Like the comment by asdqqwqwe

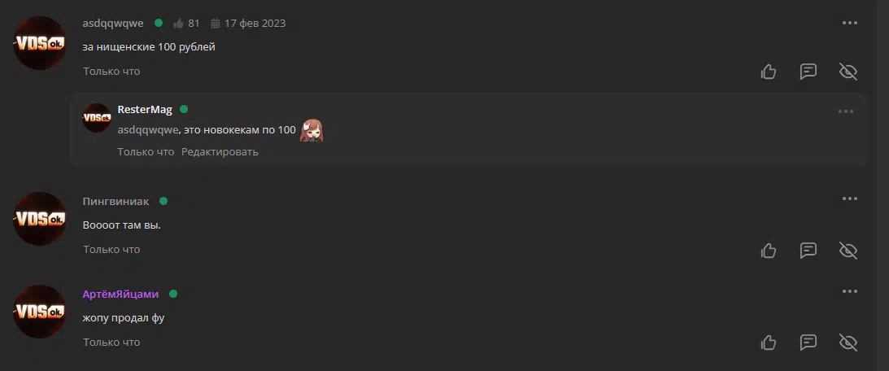(769, 72)
